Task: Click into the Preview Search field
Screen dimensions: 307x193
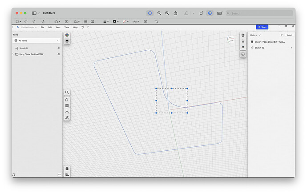Action: tap(259, 13)
